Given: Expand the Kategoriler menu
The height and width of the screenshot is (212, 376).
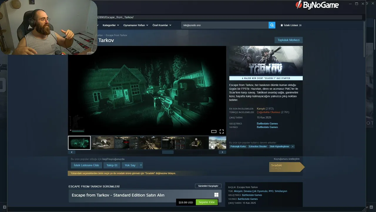Looking at the screenshot, I should 111,25.
